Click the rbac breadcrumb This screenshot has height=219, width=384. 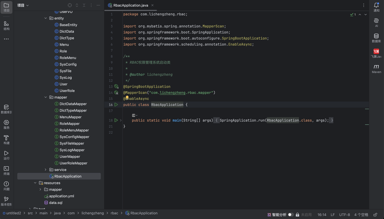114,213
